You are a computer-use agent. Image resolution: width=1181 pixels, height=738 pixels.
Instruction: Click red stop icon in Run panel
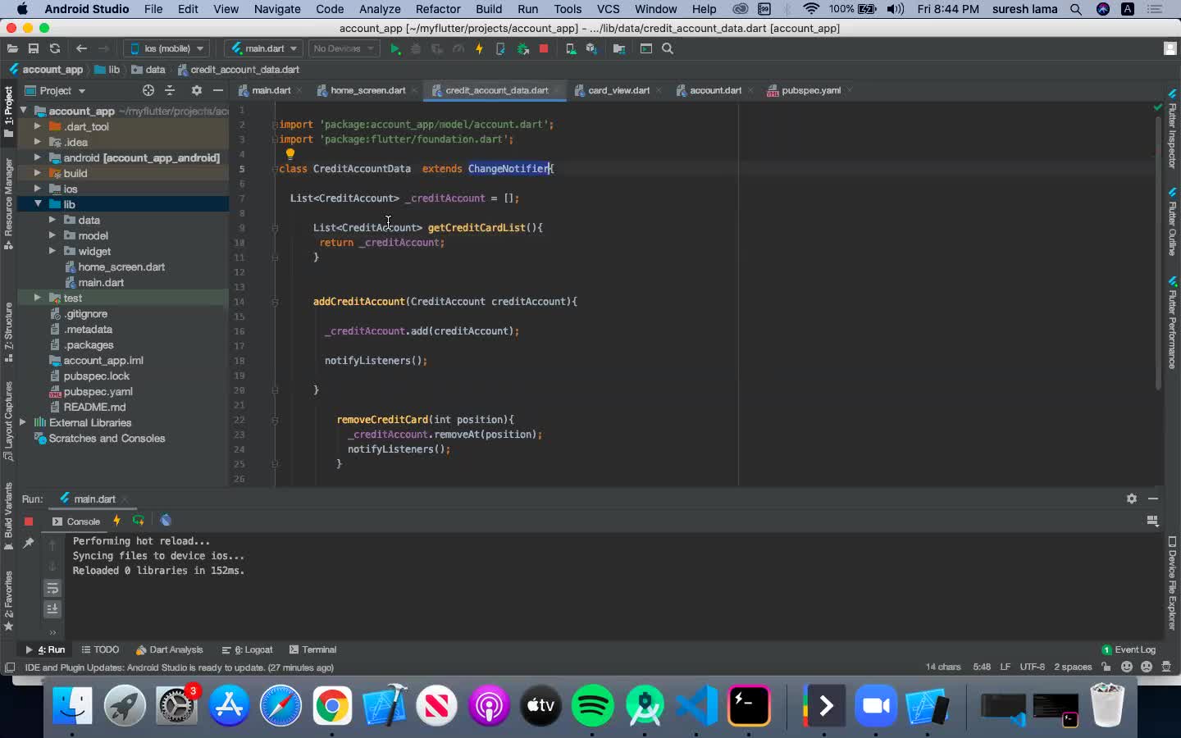point(29,521)
